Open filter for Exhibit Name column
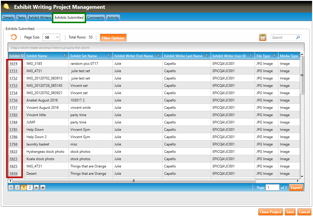 tap(65, 56)
